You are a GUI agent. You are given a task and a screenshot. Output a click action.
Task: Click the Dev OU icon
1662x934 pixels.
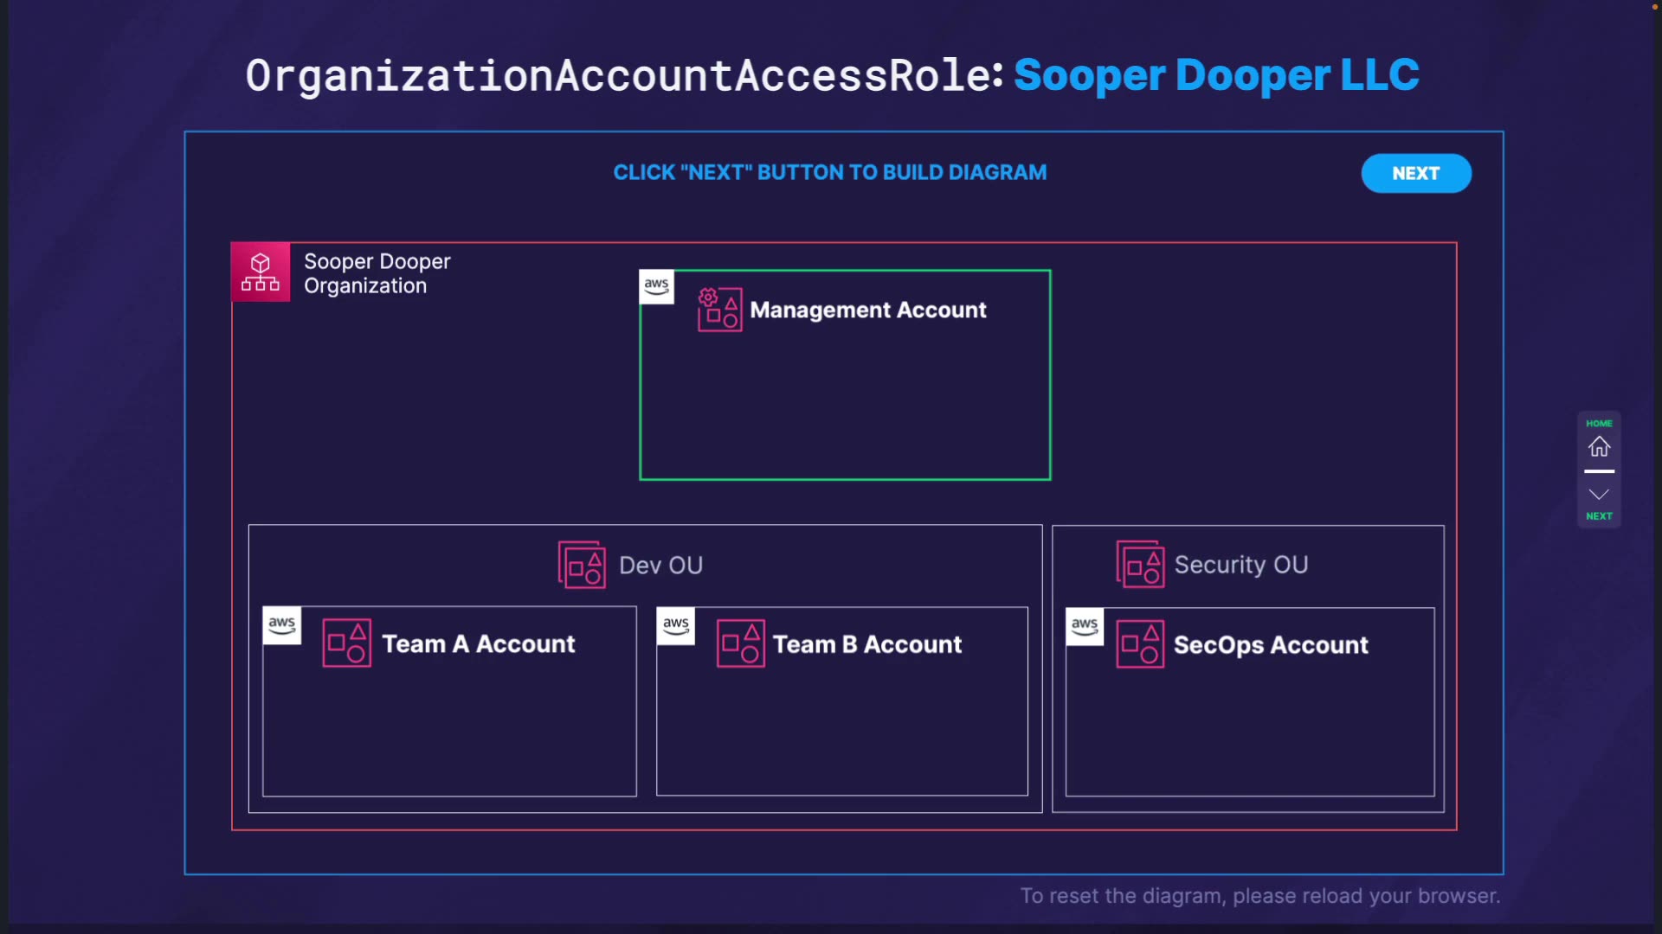tap(582, 565)
